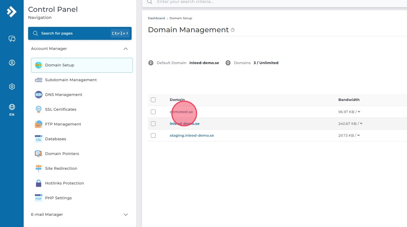Image resolution: width=407 pixels, height=227 pixels.
Task: Check the select-all checkbox in Domain header
Action: (x=153, y=100)
